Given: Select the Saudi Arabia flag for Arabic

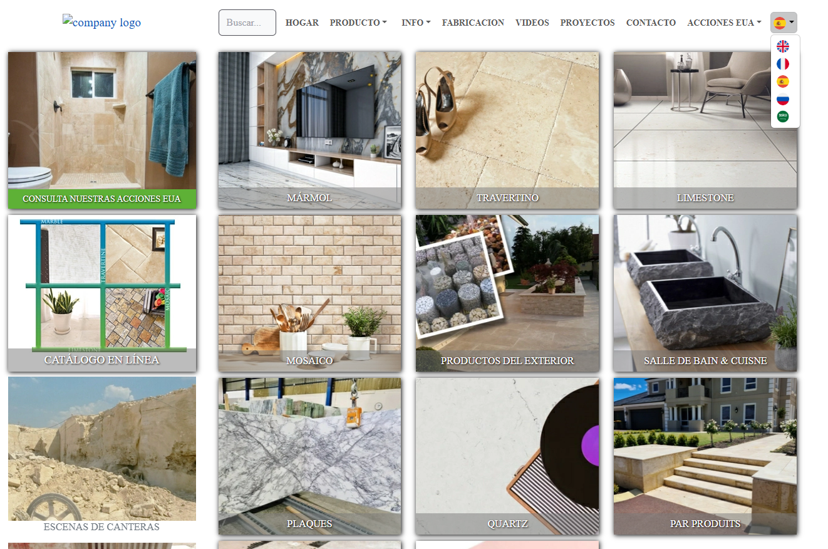Looking at the screenshot, I should (x=782, y=117).
